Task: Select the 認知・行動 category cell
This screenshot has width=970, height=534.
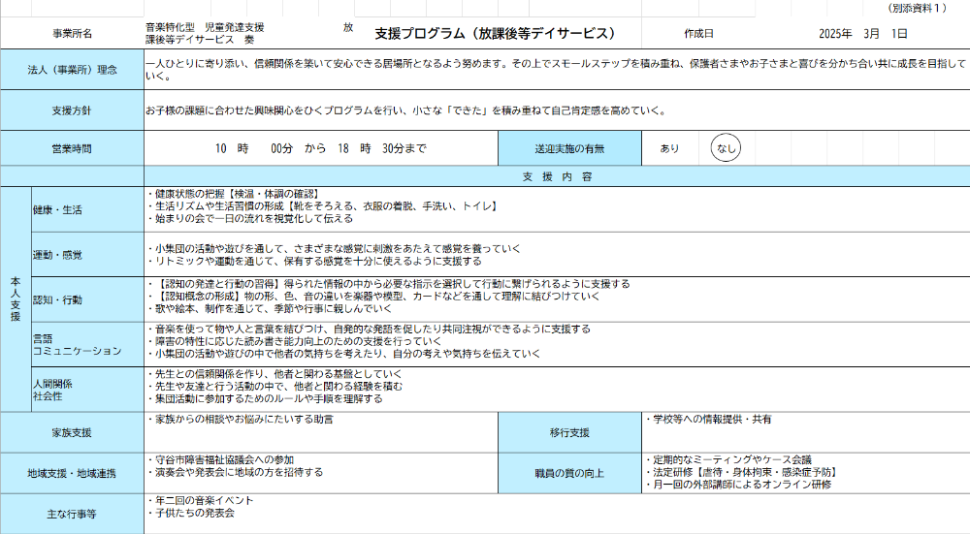Action: pyautogui.click(x=58, y=299)
